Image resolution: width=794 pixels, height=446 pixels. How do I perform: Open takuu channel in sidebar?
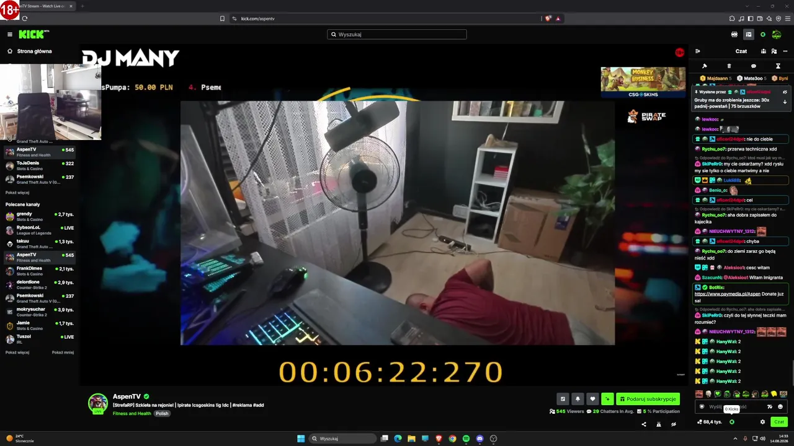coord(40,244)
